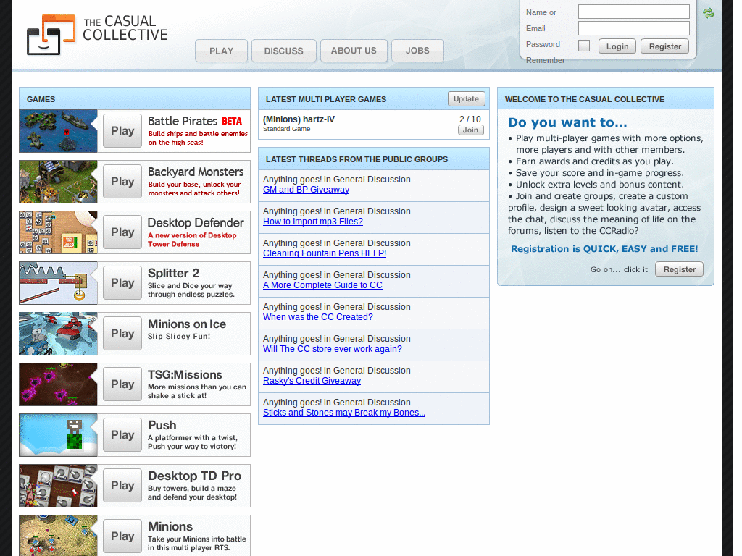Click the Minions on Ice title
The image size is (742, 556).
pyautogui.click(x=187, y=324)
